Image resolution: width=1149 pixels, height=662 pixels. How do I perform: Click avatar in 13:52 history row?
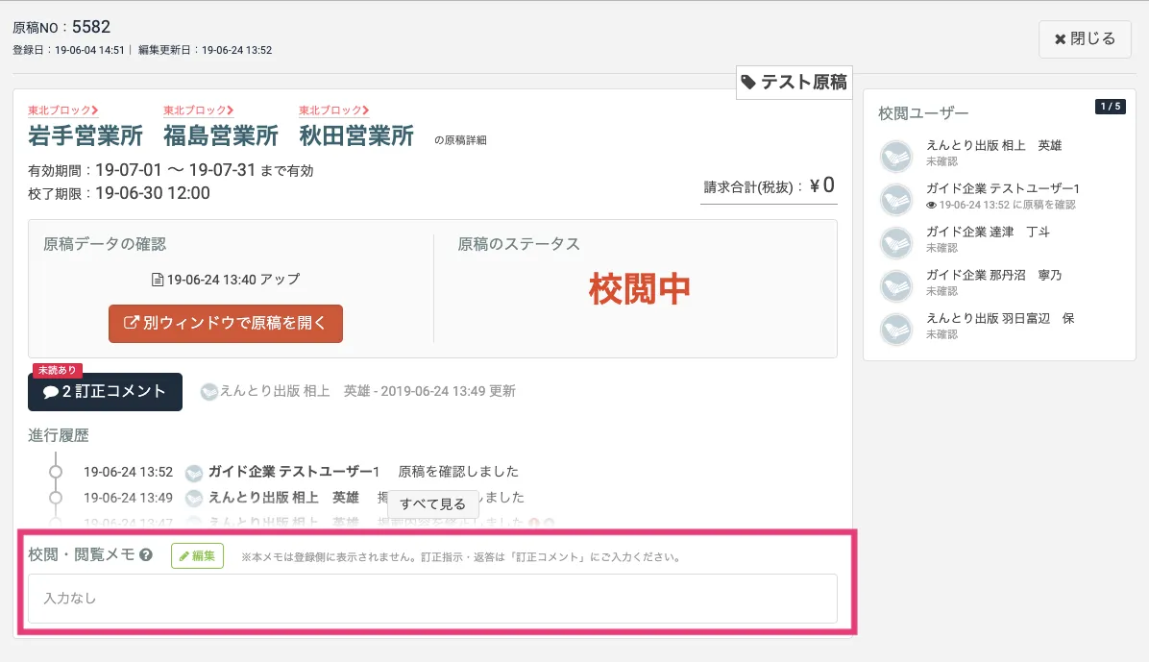(x=193, y=472)
